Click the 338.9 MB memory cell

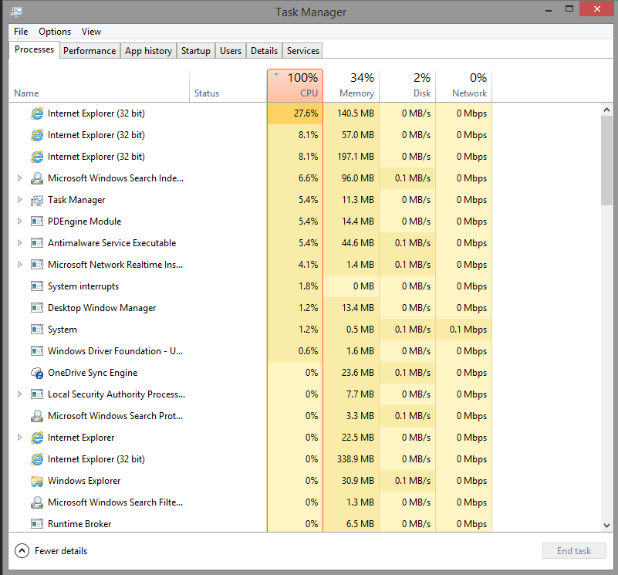(x=352, y=459)
